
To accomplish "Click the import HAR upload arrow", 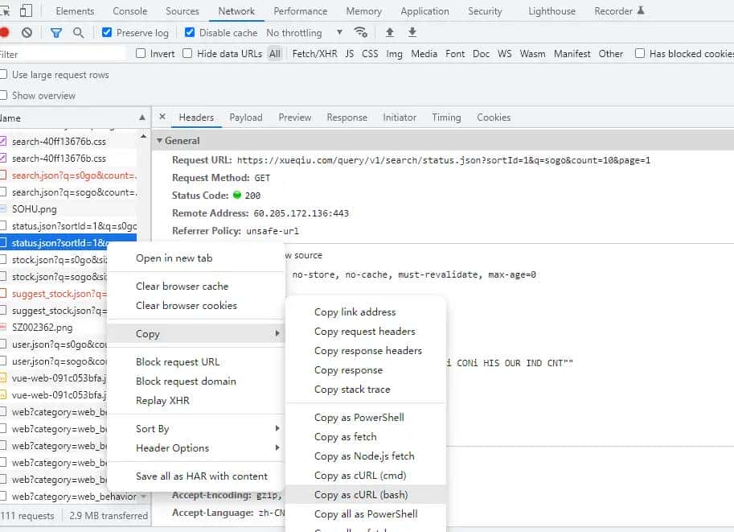I will [x=390, y=33].
